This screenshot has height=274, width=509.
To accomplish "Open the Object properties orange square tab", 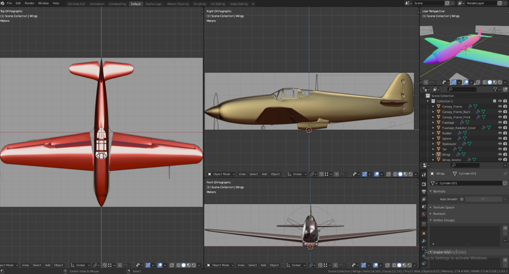I will [423, 233].
